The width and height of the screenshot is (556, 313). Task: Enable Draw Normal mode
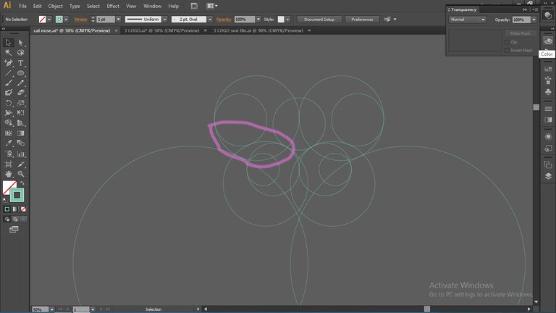(7, 220)
